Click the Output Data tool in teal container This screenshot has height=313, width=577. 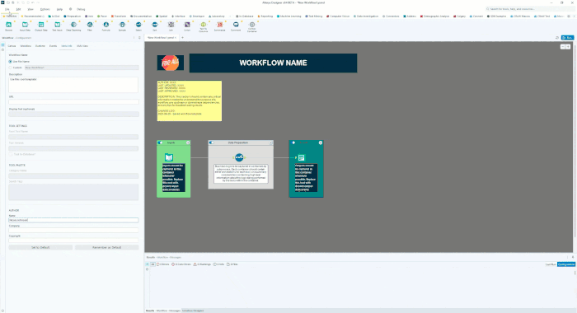(301, 157)
